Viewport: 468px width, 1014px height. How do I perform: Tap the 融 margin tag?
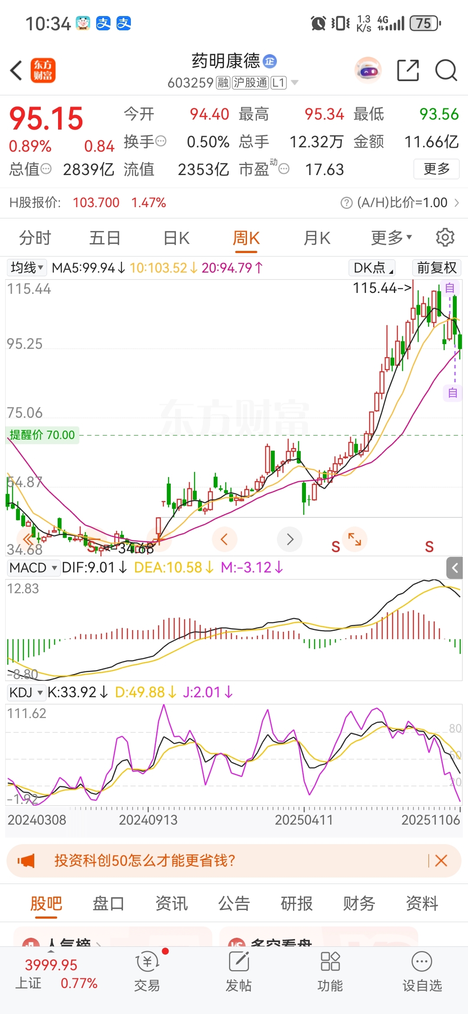223,82
